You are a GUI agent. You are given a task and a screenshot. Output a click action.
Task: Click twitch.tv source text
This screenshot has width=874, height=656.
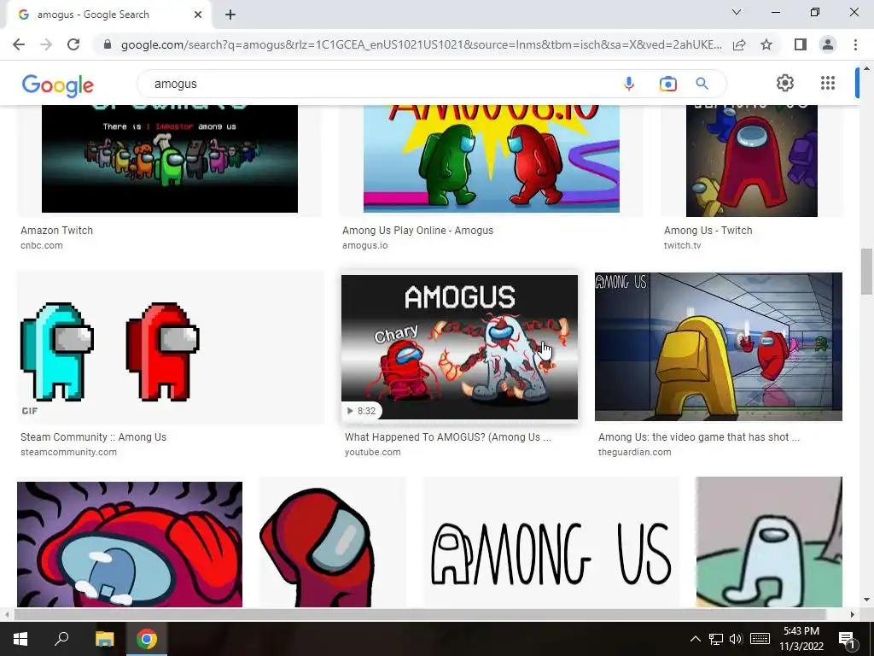[x=682, y=245]
